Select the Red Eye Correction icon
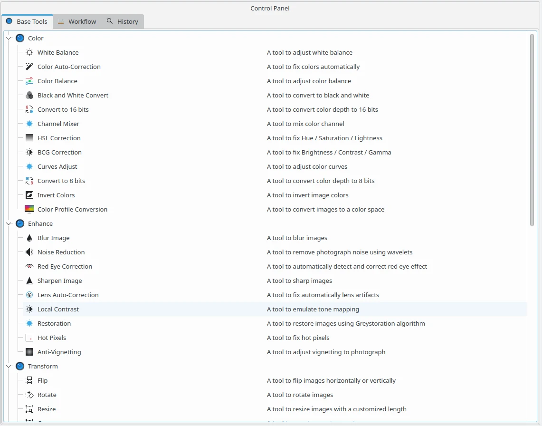The width and height of the screenshot is (542, 426). [29, 266]
